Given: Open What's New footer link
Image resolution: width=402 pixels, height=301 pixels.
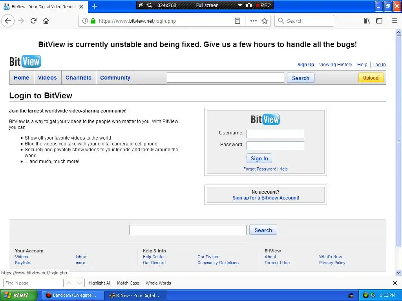Looking at the screenshot, I should coord(331,257).
